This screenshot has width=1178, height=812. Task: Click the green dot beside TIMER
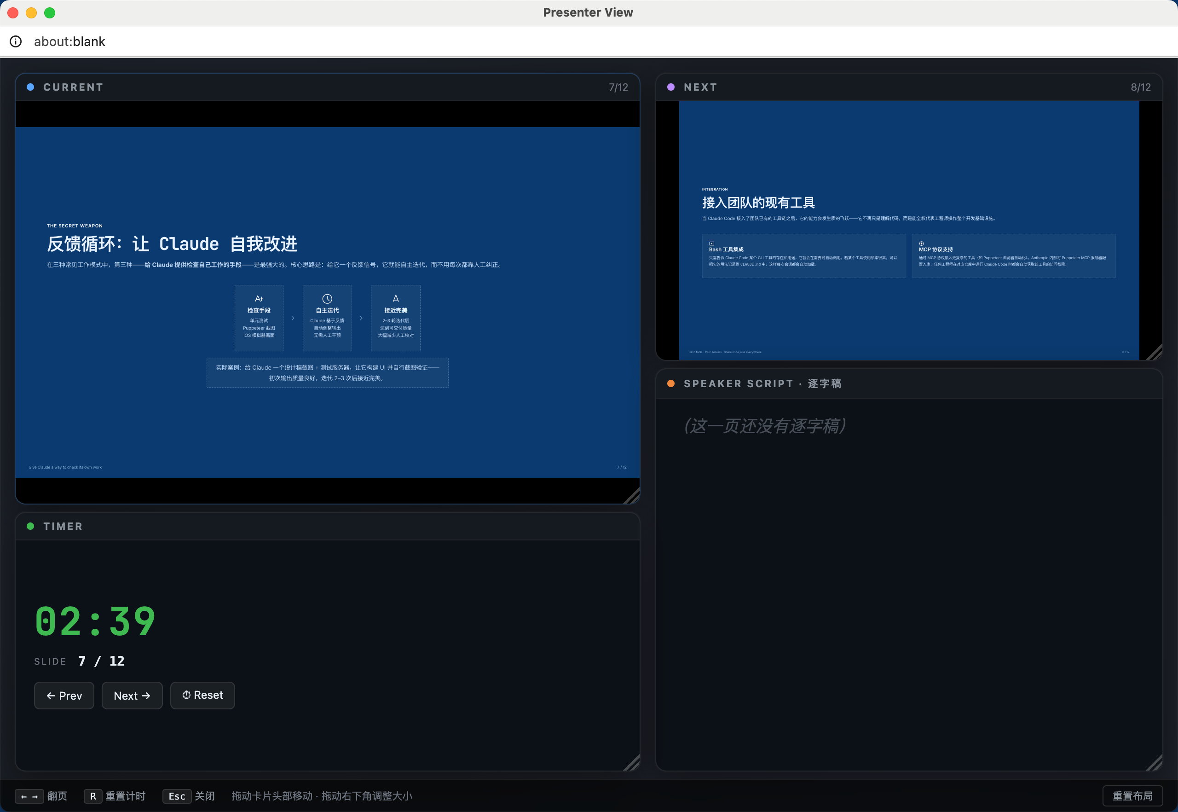coord(30,526)
